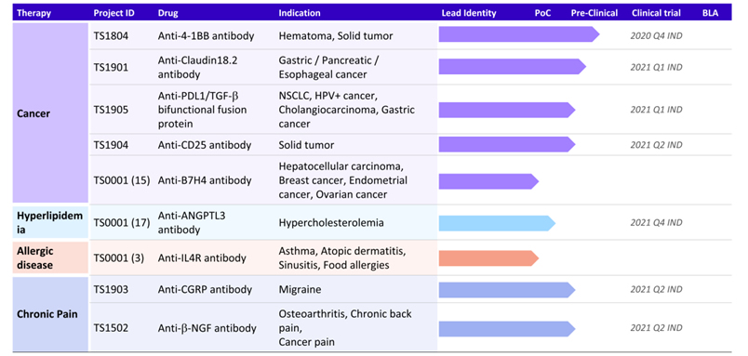This screenshot has width=748, height=356.
Task: Click the Anti-CD25 antibody drug name
Action: pos(205,145)
